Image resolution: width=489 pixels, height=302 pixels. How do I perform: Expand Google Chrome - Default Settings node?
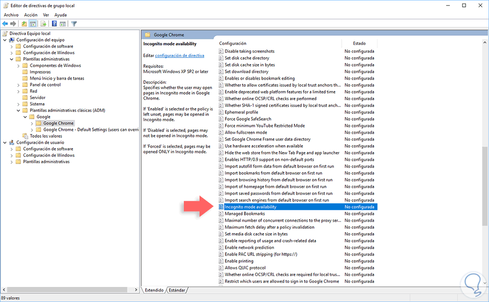(x=32, y=129)
